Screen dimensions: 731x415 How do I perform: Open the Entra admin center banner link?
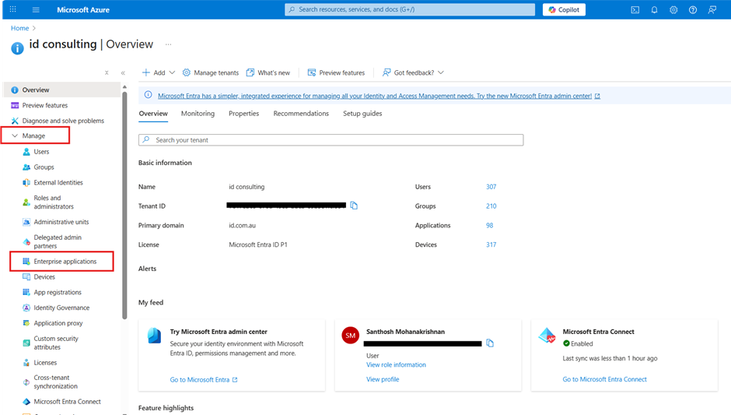pyautogui.click(x=375, y=96)
